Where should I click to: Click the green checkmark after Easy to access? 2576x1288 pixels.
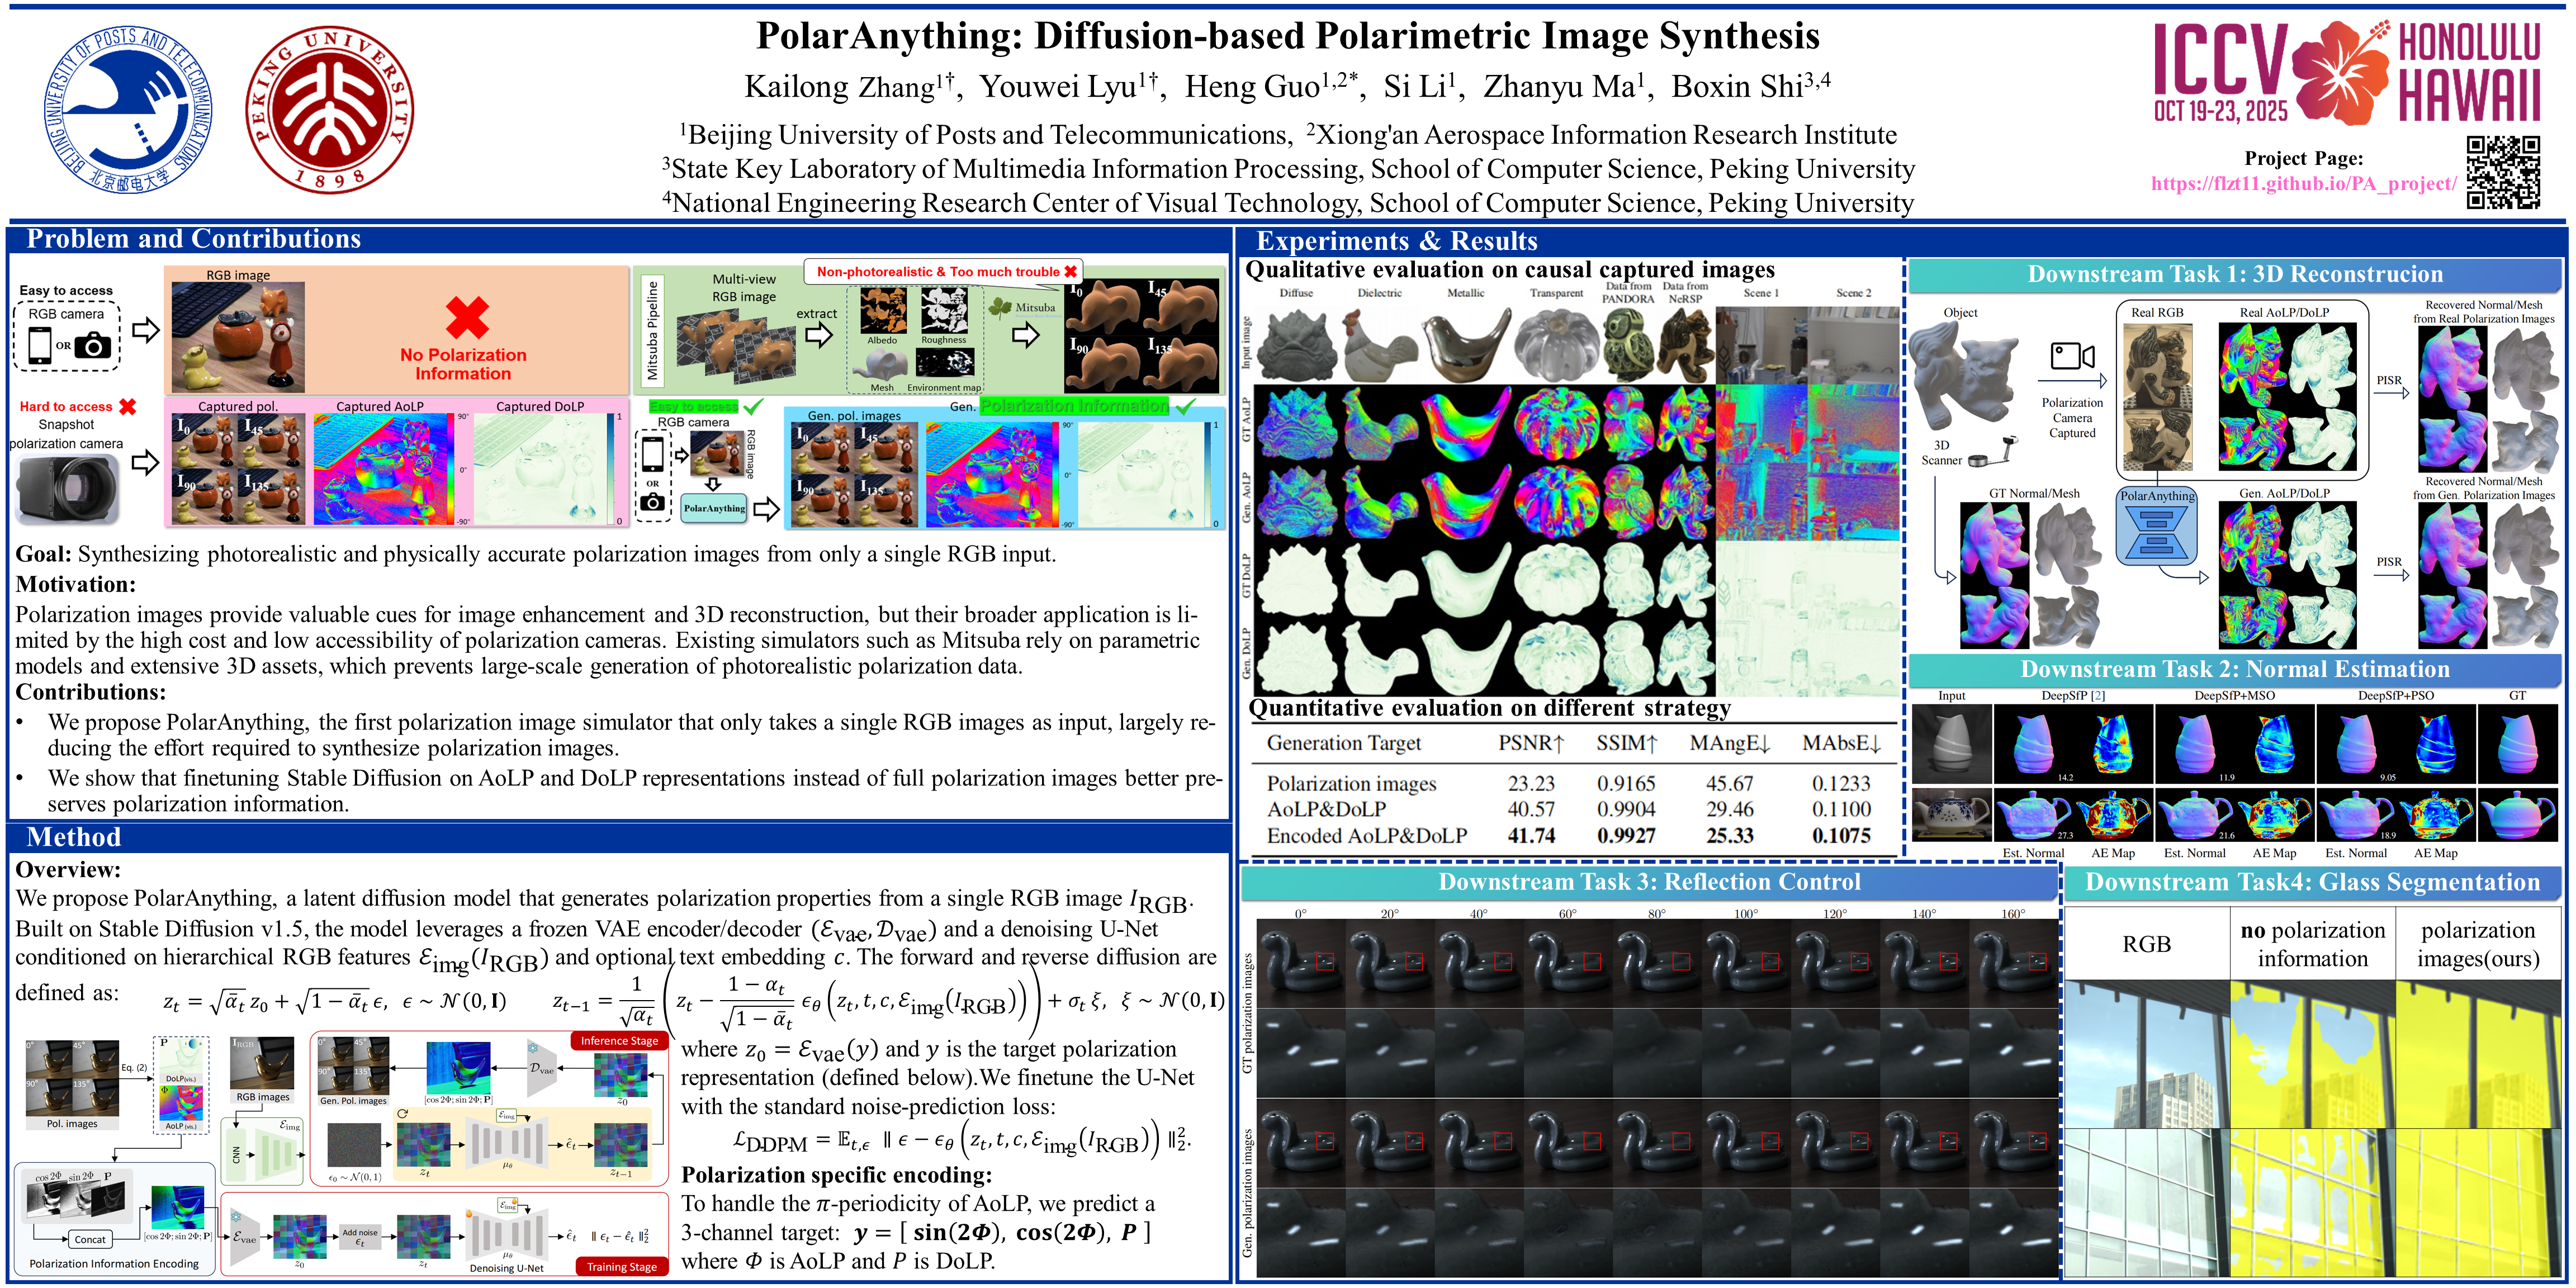(x=753, y=406)
